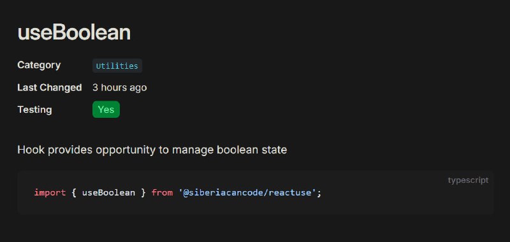Image resolution: width=510 pixels, height=242 pixels.
Task: Select useBoolean identifier in code block
Action: coord(108,192)
